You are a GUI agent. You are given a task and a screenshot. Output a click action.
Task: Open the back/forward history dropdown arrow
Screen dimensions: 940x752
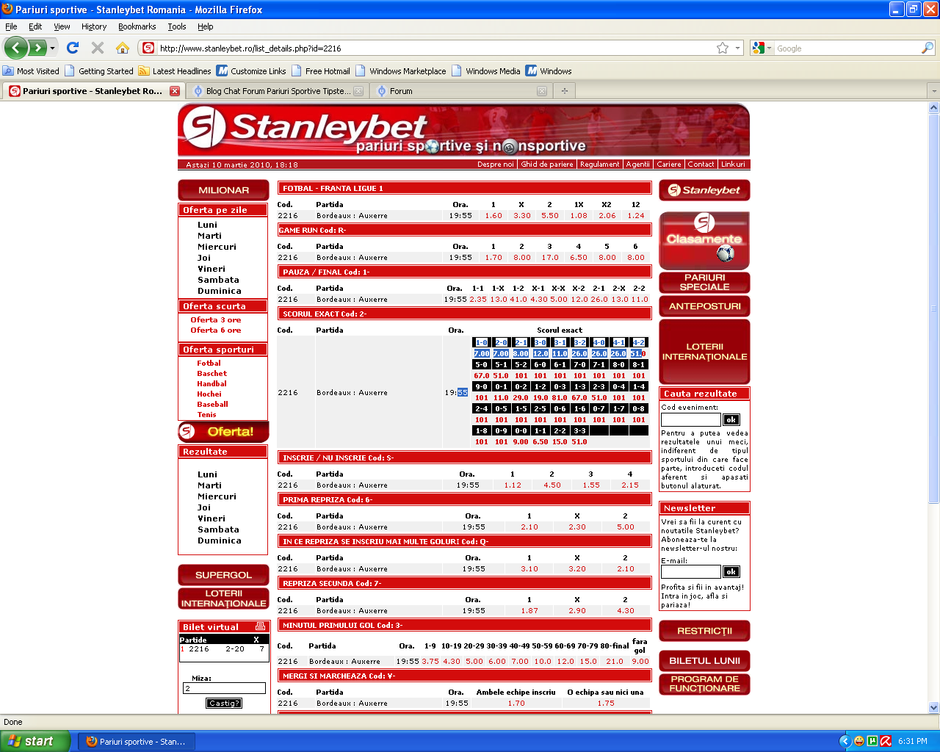(52, 48)
